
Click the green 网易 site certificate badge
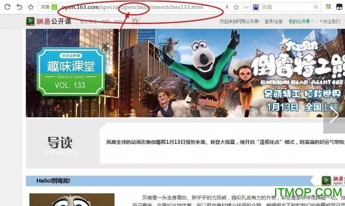[54, 7]
